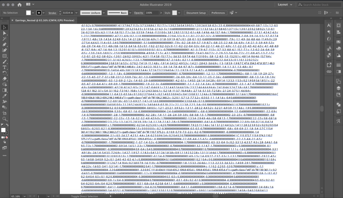Swap fill and stroke colors

[x=7, y=125]
